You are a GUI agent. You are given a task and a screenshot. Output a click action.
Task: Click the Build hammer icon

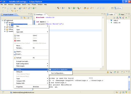coord(58,8)
